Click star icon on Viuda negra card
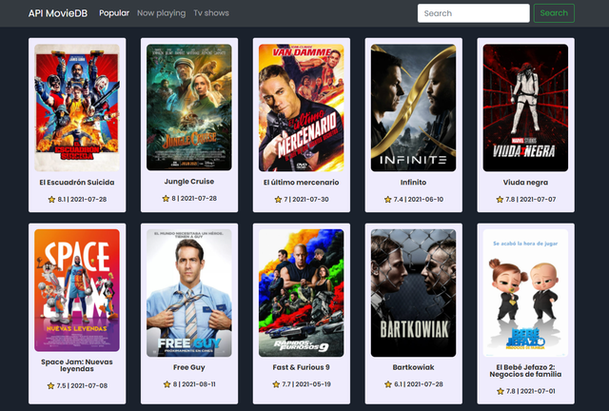The width and height of the screenshot is (609, 411). click(500, 199)
